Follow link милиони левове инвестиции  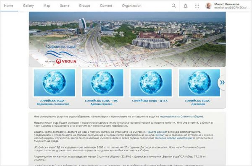coord(173,138)
